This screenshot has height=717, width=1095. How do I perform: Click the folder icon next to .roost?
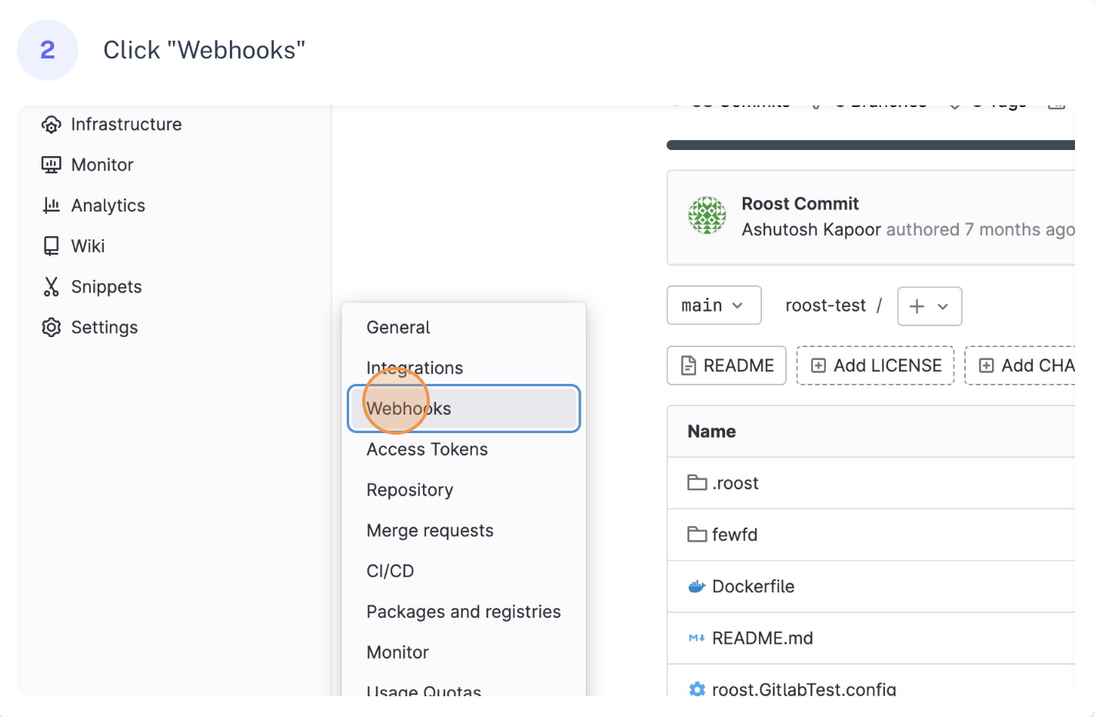[x=696, y=483]
